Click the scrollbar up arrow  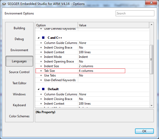click(152, 25)
